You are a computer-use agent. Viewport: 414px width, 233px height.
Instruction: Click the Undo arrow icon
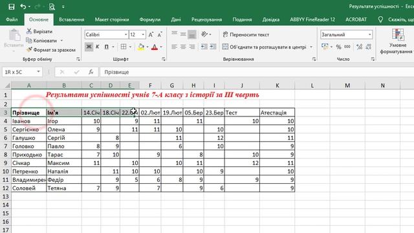click(23, 6)
